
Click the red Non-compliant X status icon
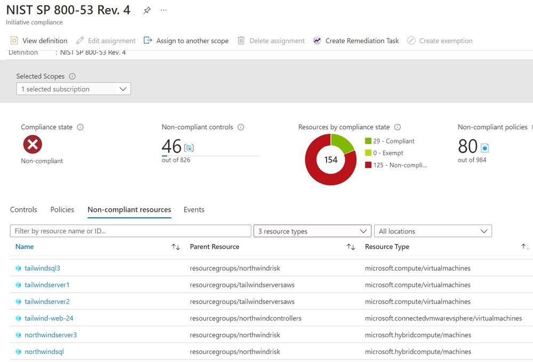(x=33, y=144)
